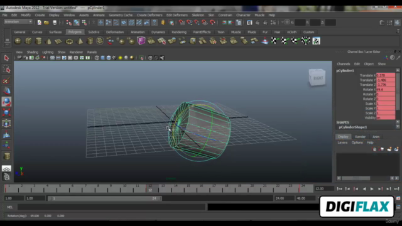402x226 pixels.
Task: Toggle select by component type mode
Action: click(x=84, y=23)
